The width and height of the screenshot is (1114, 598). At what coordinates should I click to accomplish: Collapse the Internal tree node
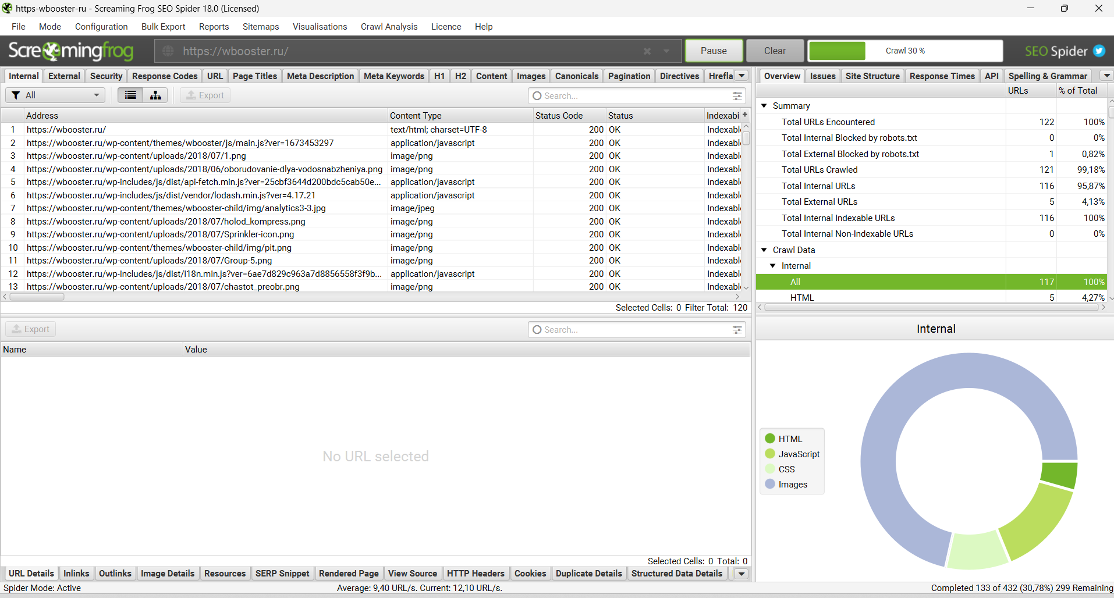773,266
